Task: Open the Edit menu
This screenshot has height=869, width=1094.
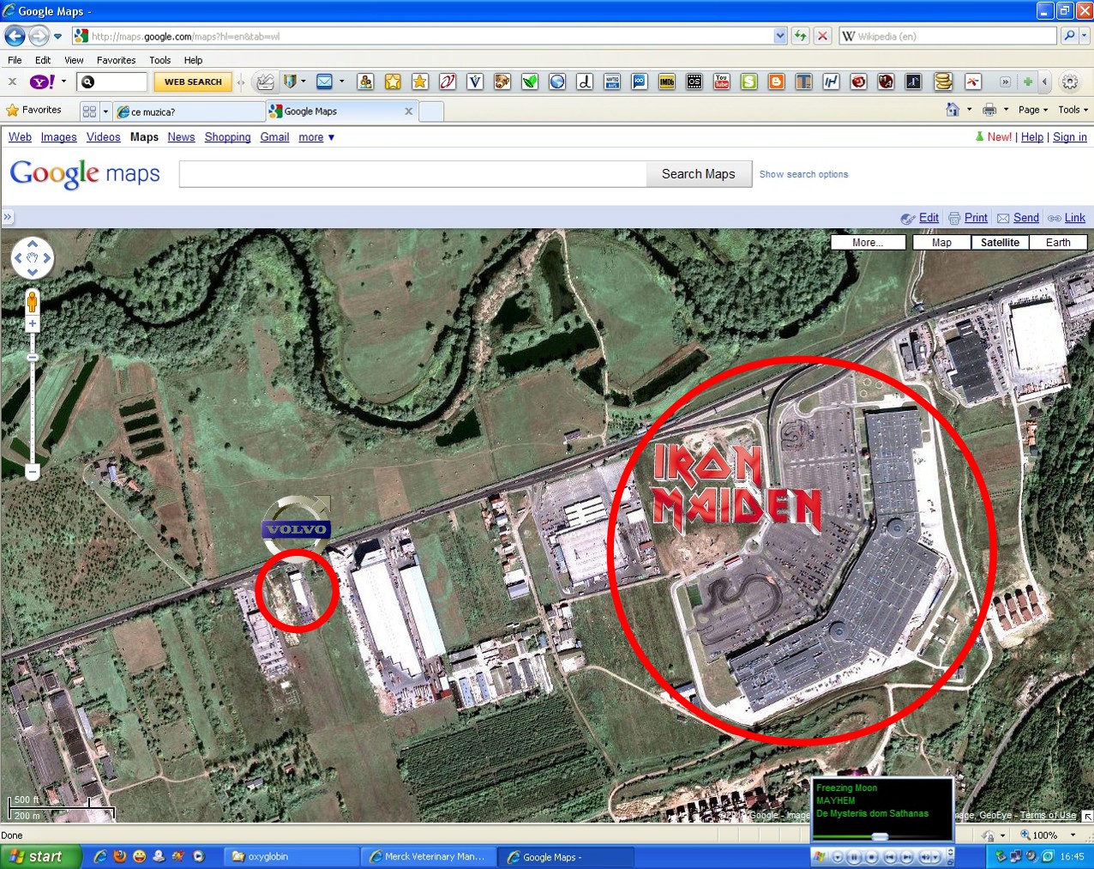Action: click(43, 60)
